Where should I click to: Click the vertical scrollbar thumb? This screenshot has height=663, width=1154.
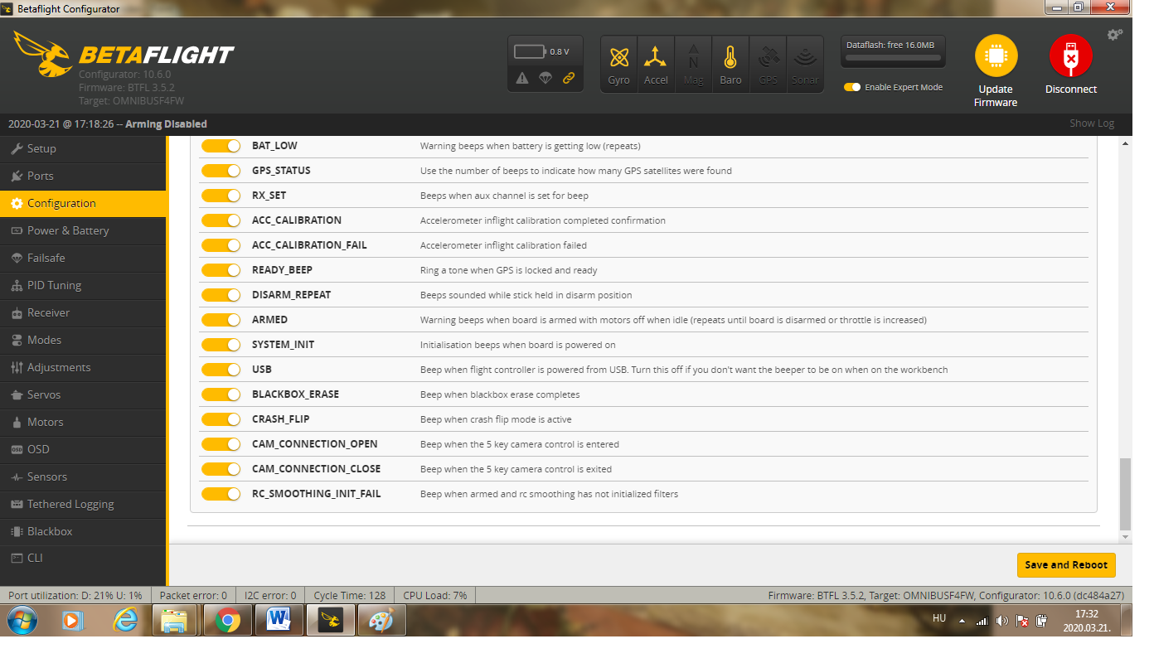(1125, 494)
